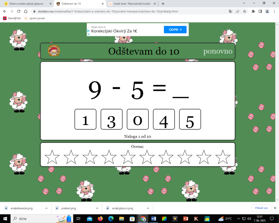This screenshot has height=223, width=279.
Task: Toggle the Chrome side panel
Action: (260, 11)
